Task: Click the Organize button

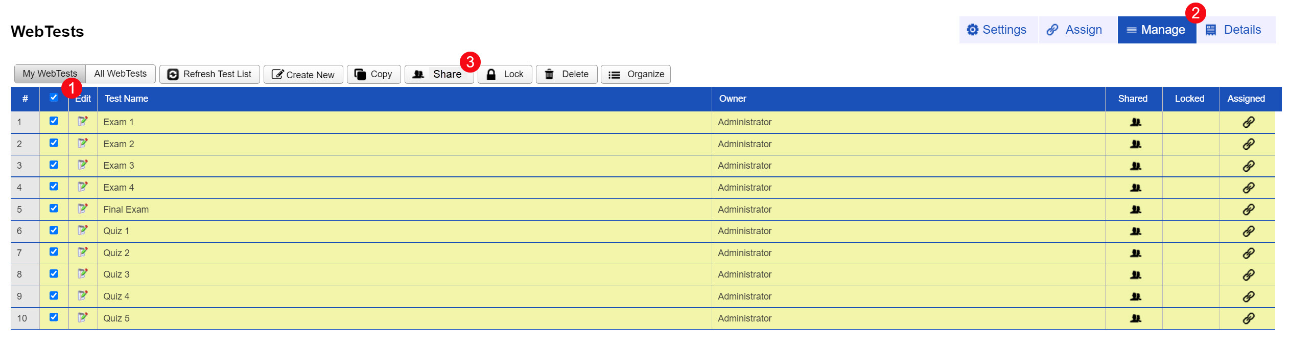Action: tap(636, 74)
